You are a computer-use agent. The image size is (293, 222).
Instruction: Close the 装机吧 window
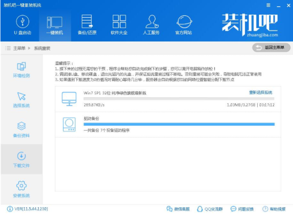pos(288,6)
